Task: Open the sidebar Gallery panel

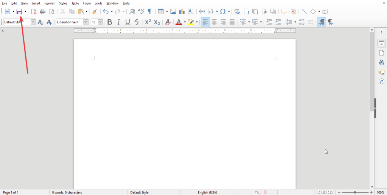Action: coord(381,72)
